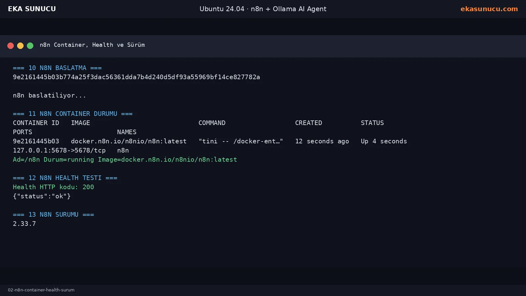Image resolution: width=526 pixels, height=296 pixels.
Task: Select the green 'Ad=/n8n Durum=running' line
Action: [125, 160]
